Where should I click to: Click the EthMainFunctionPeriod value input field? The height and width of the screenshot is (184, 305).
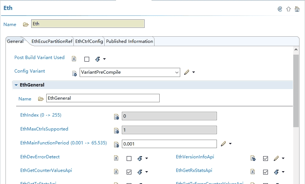pos(169,144)
